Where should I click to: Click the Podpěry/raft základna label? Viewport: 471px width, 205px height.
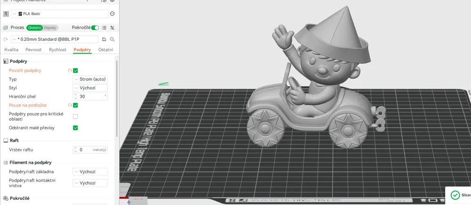(31, 172)
